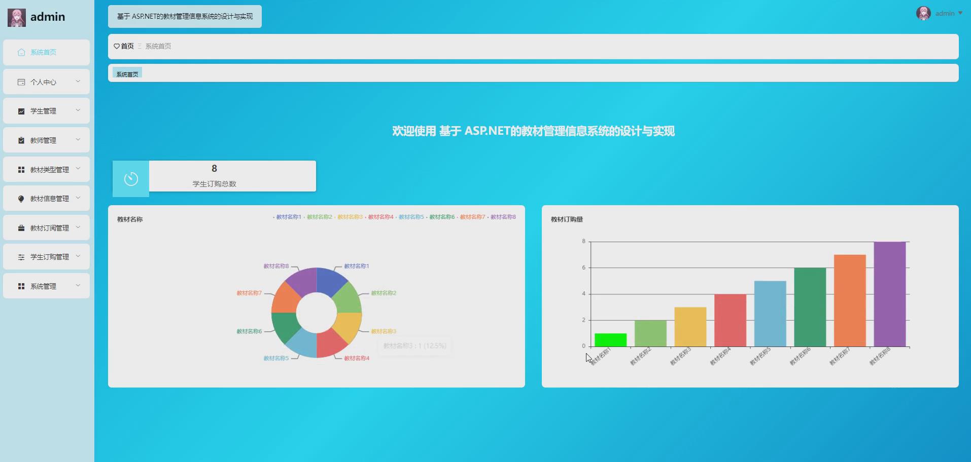Viewport: 971px width, 462px height.
Task: Expand the 教师管理 chevron
Action: coord(78,139)
